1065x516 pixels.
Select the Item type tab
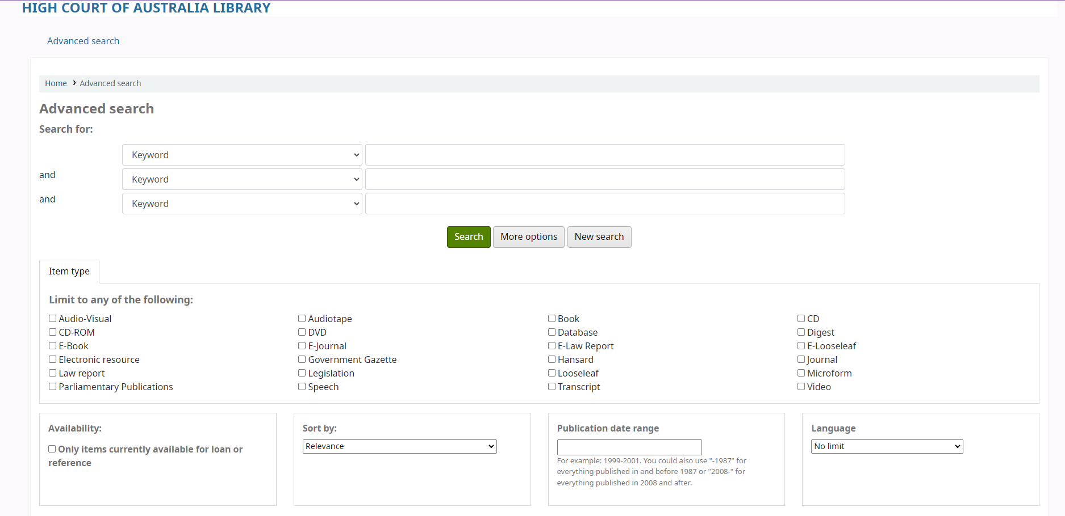(69, 272)
